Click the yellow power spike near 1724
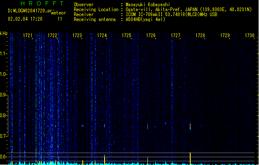This screenshot has height=165, width=259. pos(105,160)
